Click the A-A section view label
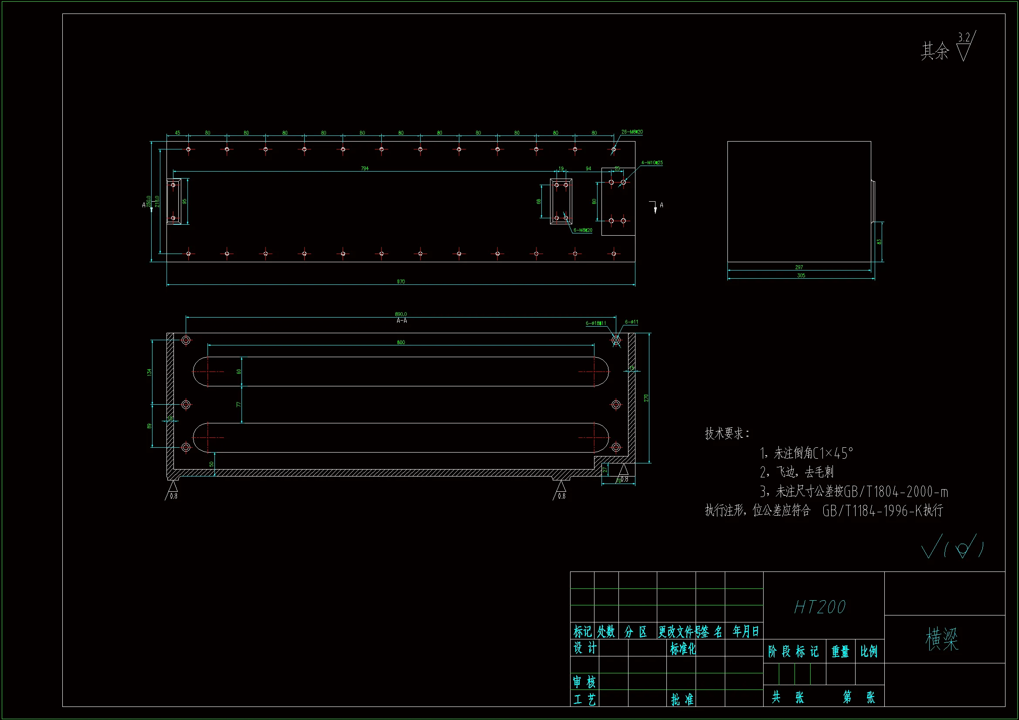 pyautogui.click(x=402, y=321)
